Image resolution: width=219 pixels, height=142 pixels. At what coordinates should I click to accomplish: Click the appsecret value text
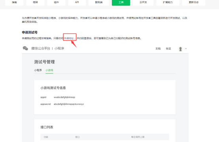69,104
